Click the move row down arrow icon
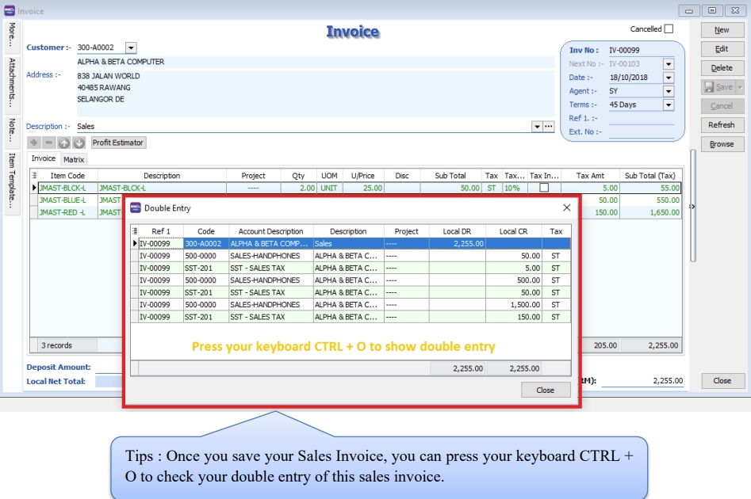This screenshot has height=499, width=751. click(x=79, y=143)
